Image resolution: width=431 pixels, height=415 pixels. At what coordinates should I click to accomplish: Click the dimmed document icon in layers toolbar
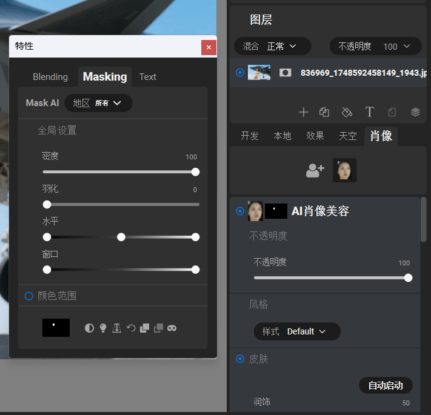(392, 112)
